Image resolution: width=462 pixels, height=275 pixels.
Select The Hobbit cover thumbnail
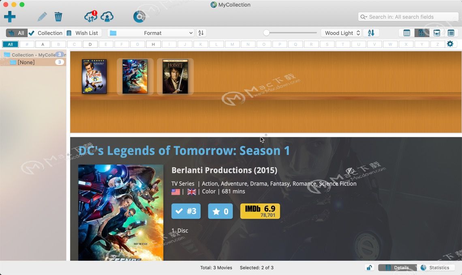175,77
